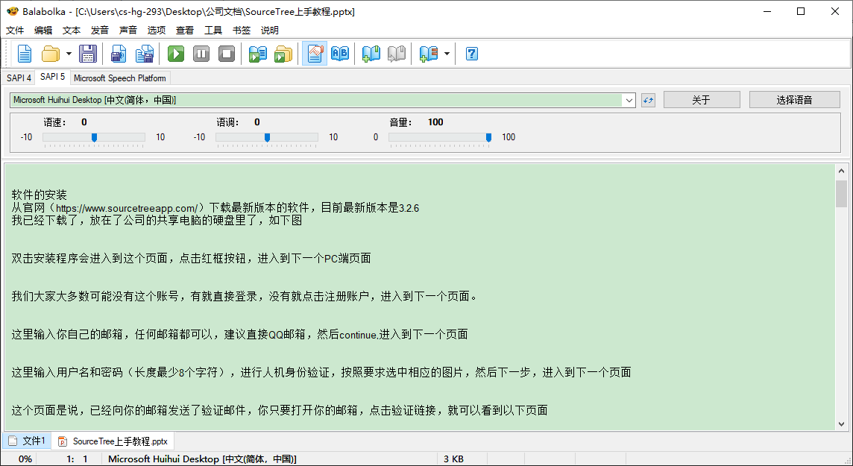The width and height of the screenshot is (853, 466).
Task: Click the split and convert to audio icon
Action: tap(144, 54)
